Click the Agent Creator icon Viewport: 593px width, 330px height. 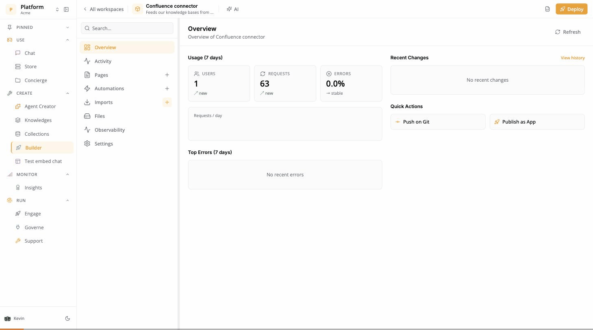pyautogui.click(x=18, y=106)
